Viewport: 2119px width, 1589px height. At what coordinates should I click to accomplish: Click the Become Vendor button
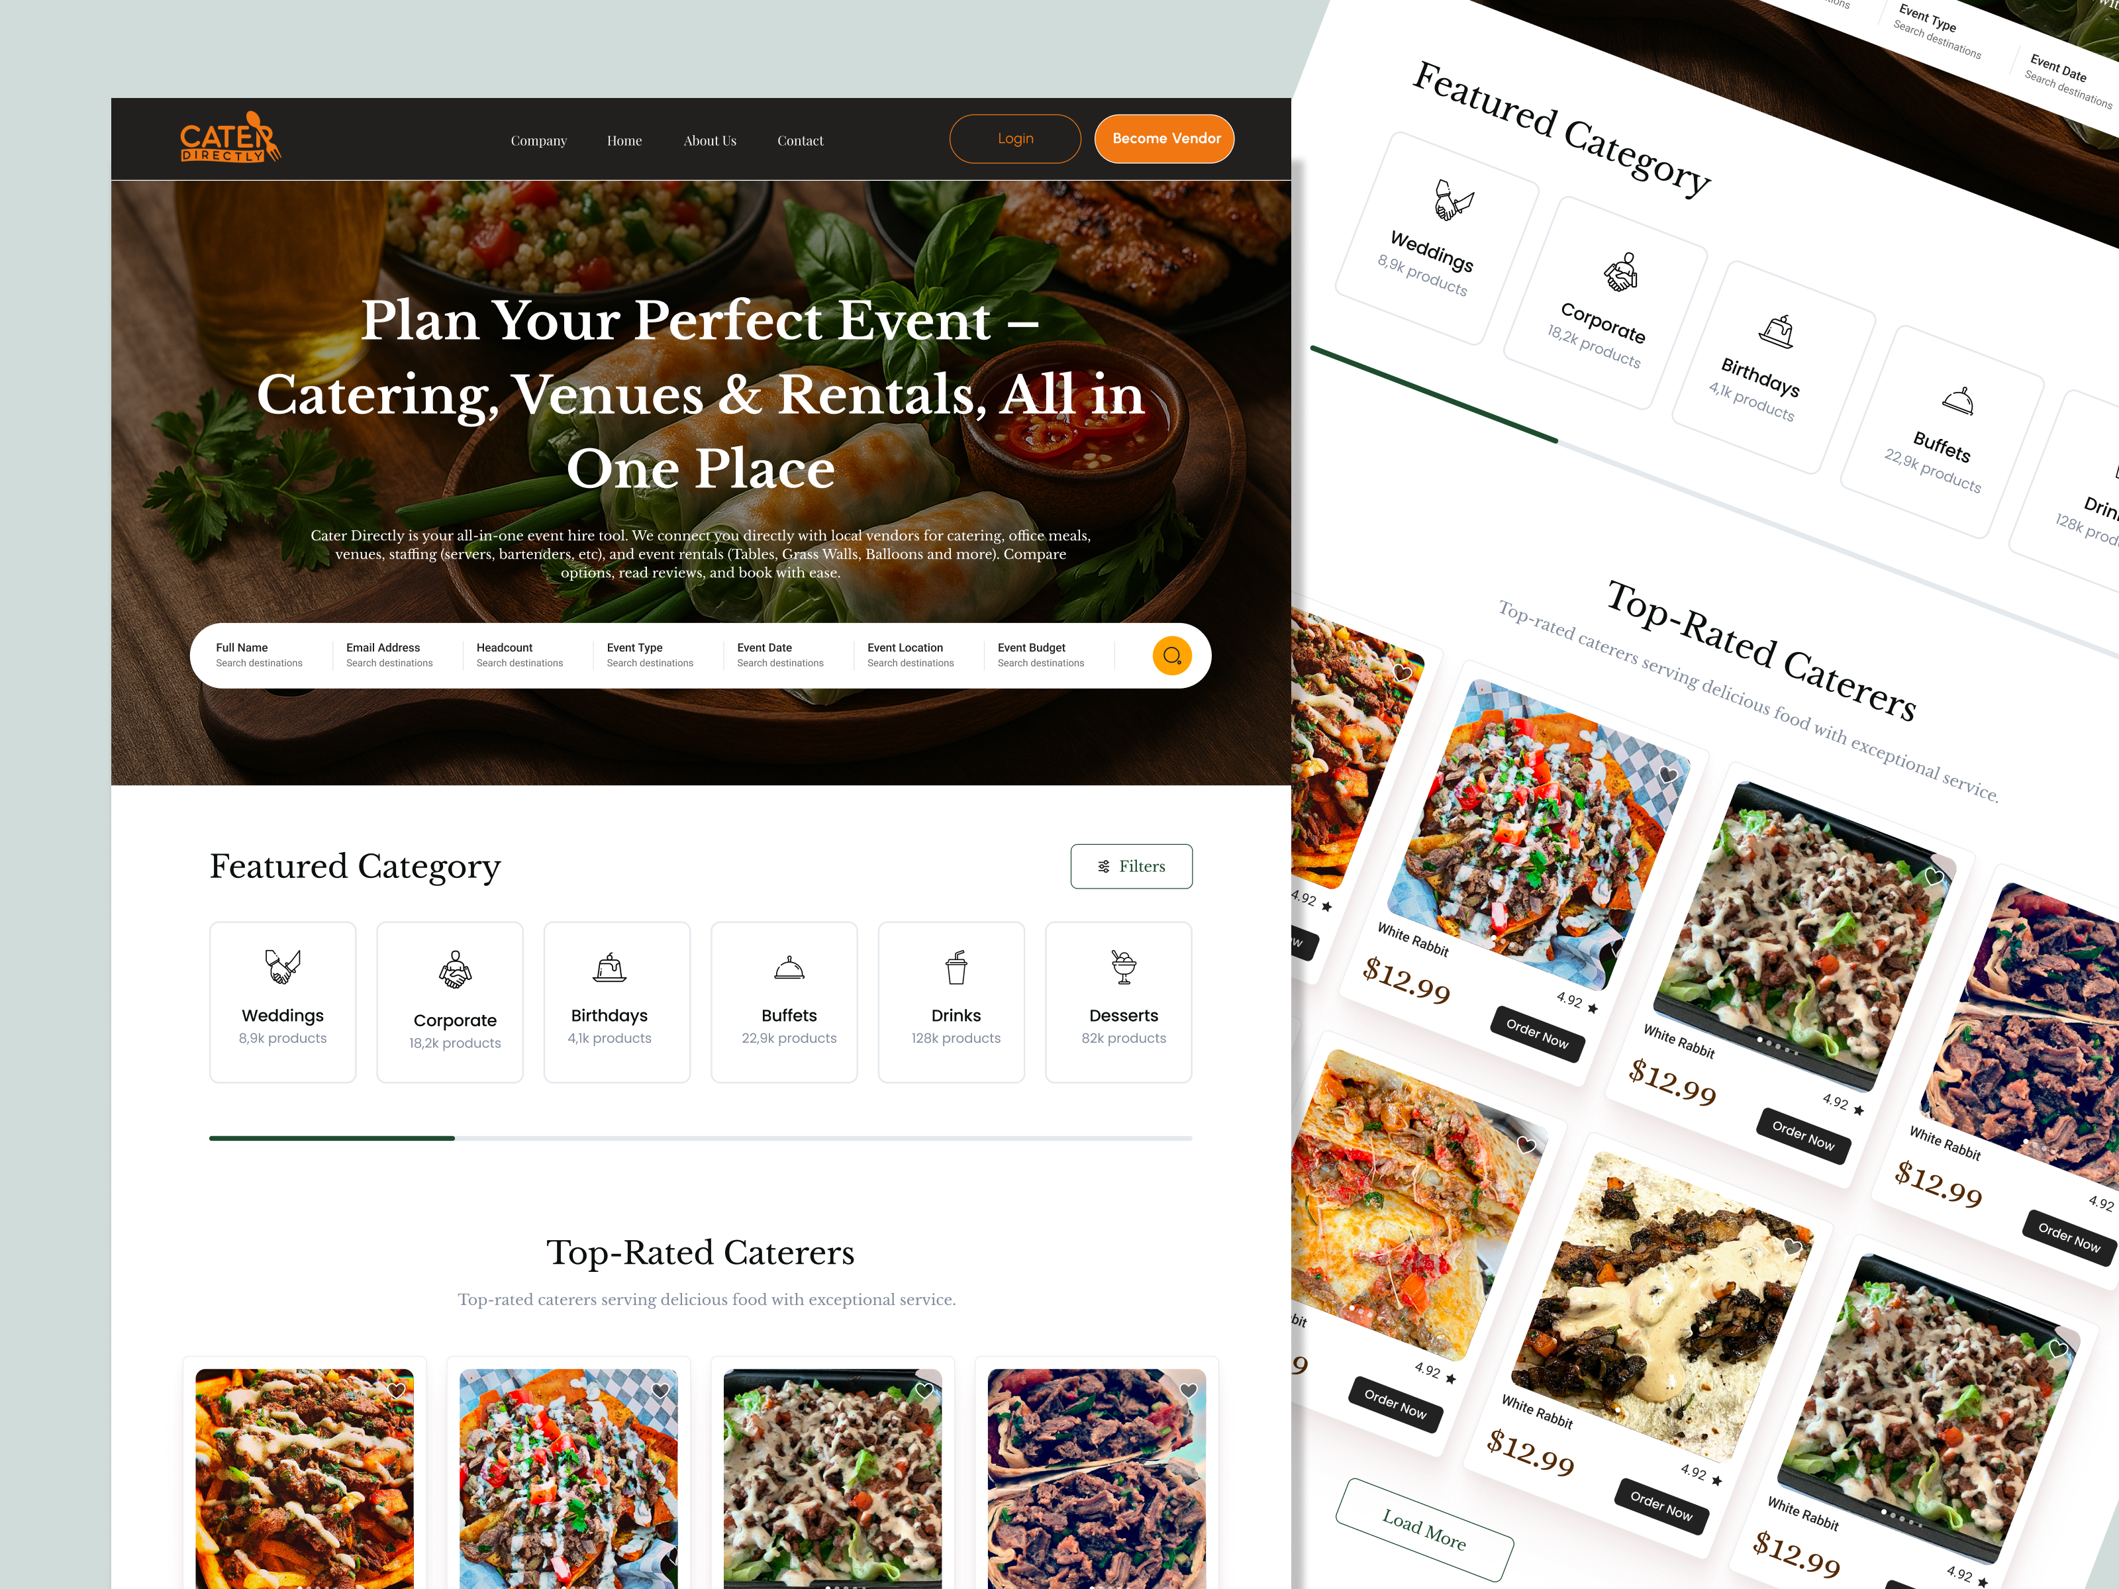pos(1165,139)
